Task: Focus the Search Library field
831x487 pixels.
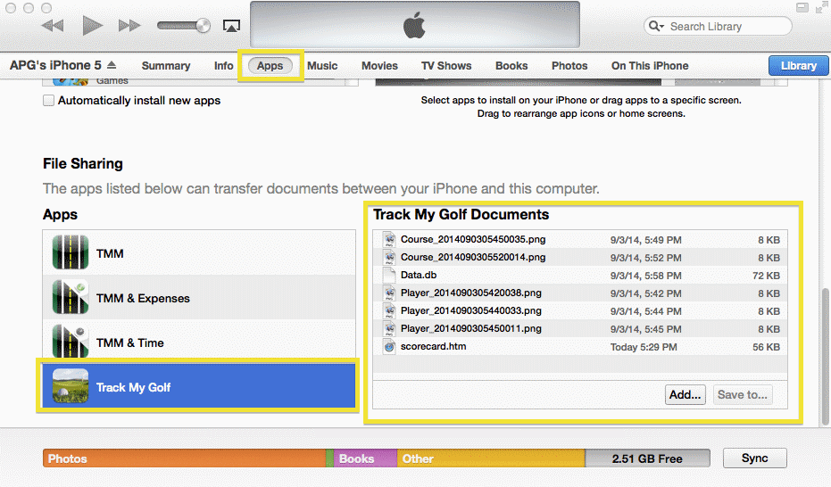Action: (x=718, y=26)
